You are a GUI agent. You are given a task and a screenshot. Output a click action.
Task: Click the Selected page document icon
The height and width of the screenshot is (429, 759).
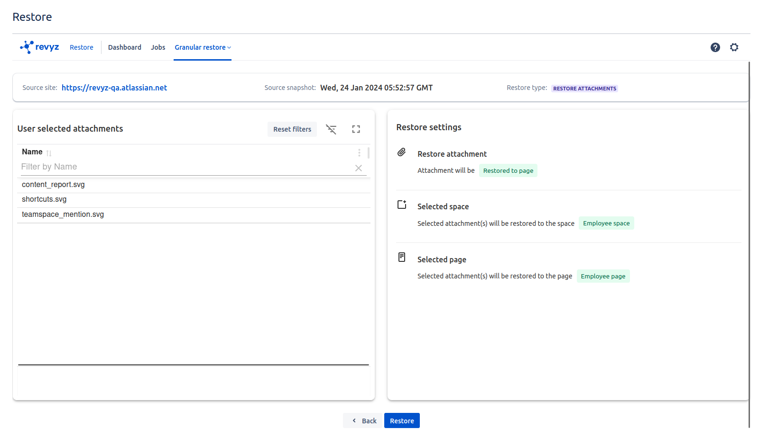point(402,257)
